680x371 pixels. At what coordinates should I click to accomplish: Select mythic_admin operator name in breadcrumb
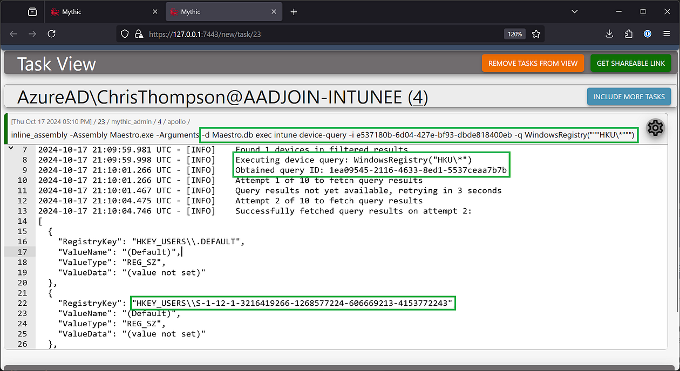click(131, 121)
